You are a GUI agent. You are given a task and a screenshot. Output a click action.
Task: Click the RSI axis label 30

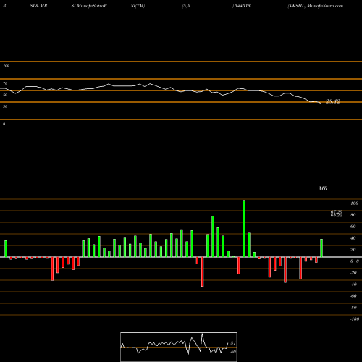5,106
